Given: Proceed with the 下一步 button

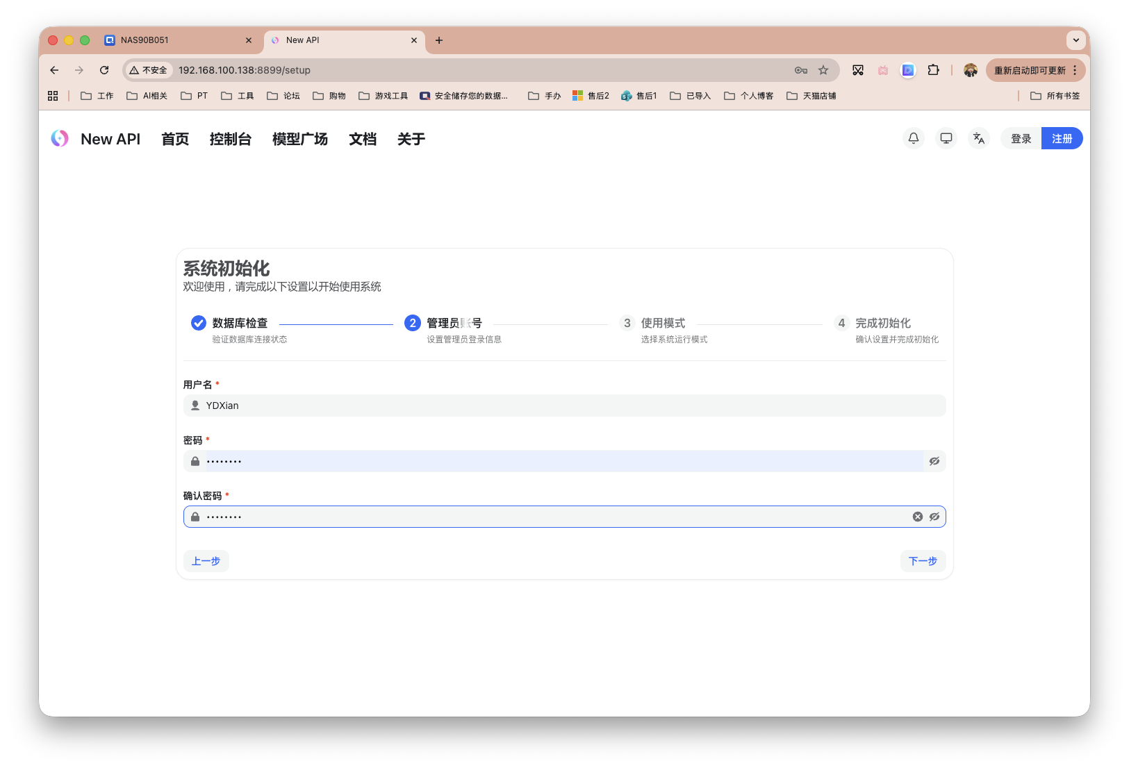Looking at the screenshot, I should coord(923,560).
